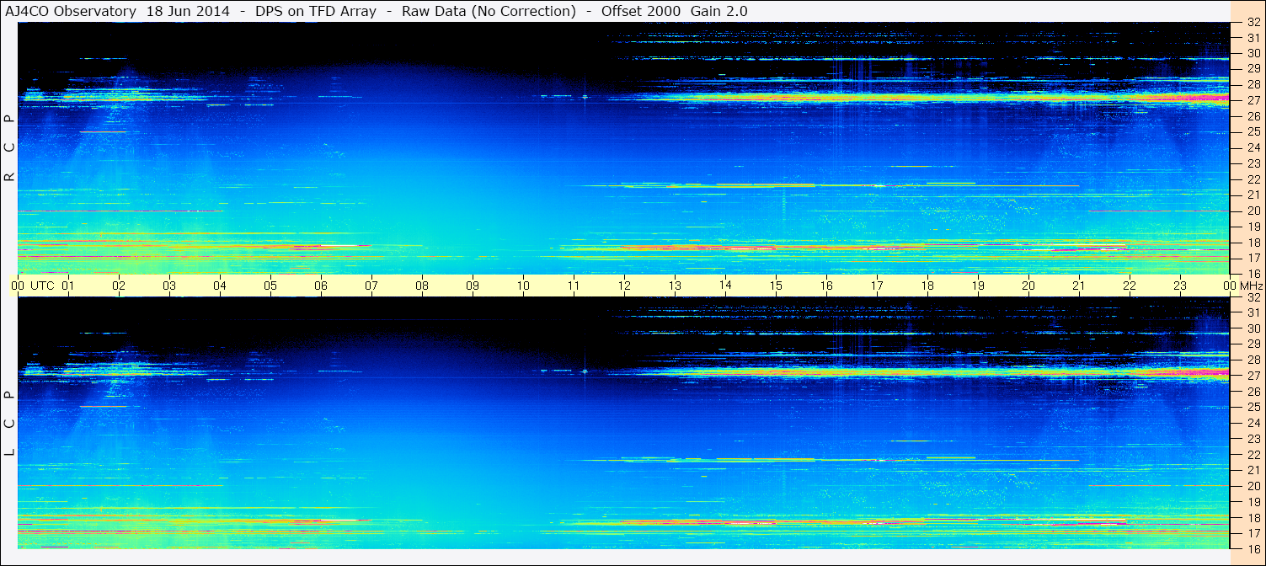This screenshot has height=566, width=1266.
Task: Click 32 MHz label on LCP frequency scale
Action: tap(1253, 297)
